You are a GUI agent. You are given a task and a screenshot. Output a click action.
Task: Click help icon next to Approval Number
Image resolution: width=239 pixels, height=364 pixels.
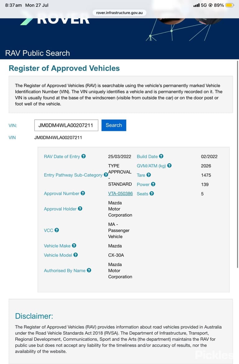[83, 193]
